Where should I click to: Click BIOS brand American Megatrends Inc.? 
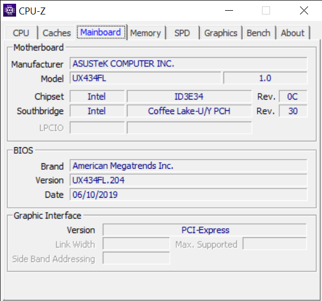point(188,165)
